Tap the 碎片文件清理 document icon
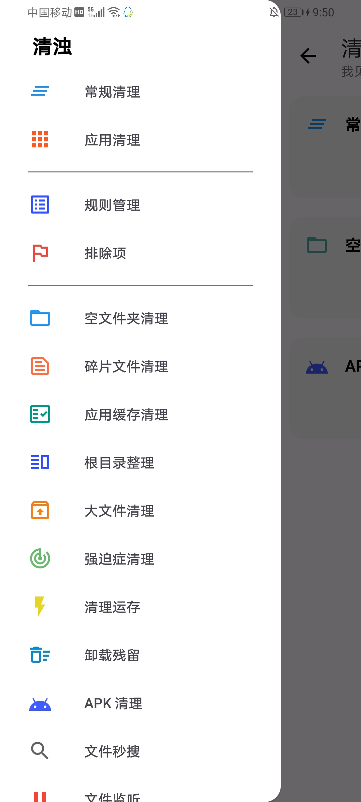 [x=40, y=366]
